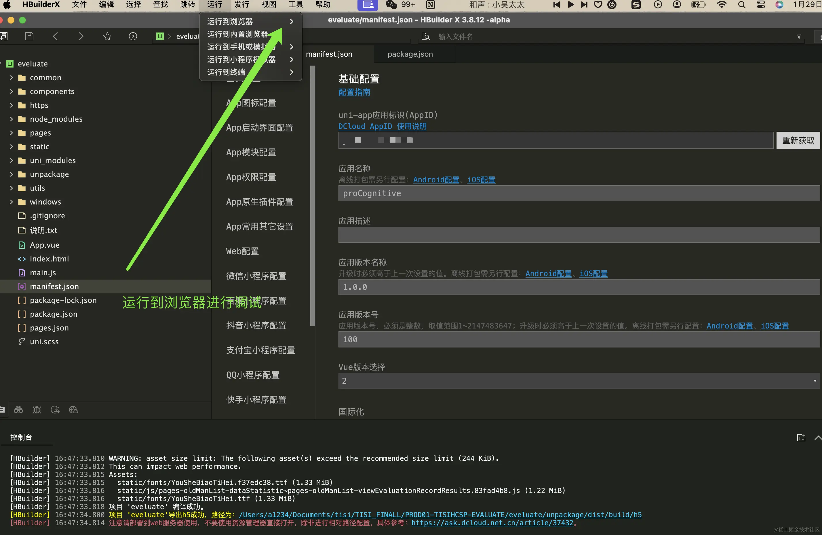
Task: Click the filter funnel icon in toolbar
Action: 798,36
